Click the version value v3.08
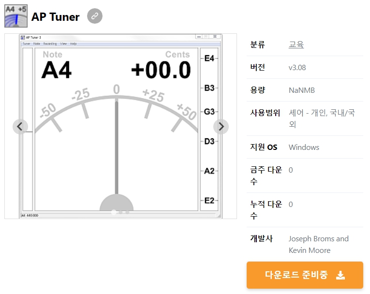The image size is (370, 294). pos(297,68)
